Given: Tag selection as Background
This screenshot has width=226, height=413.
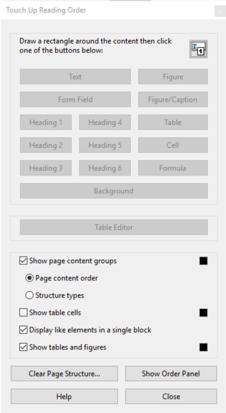Looking at the screenshot, I should click(x=114, y=191).
